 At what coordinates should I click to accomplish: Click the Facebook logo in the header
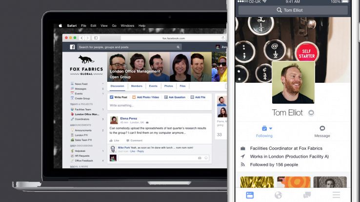coord(72,47)
